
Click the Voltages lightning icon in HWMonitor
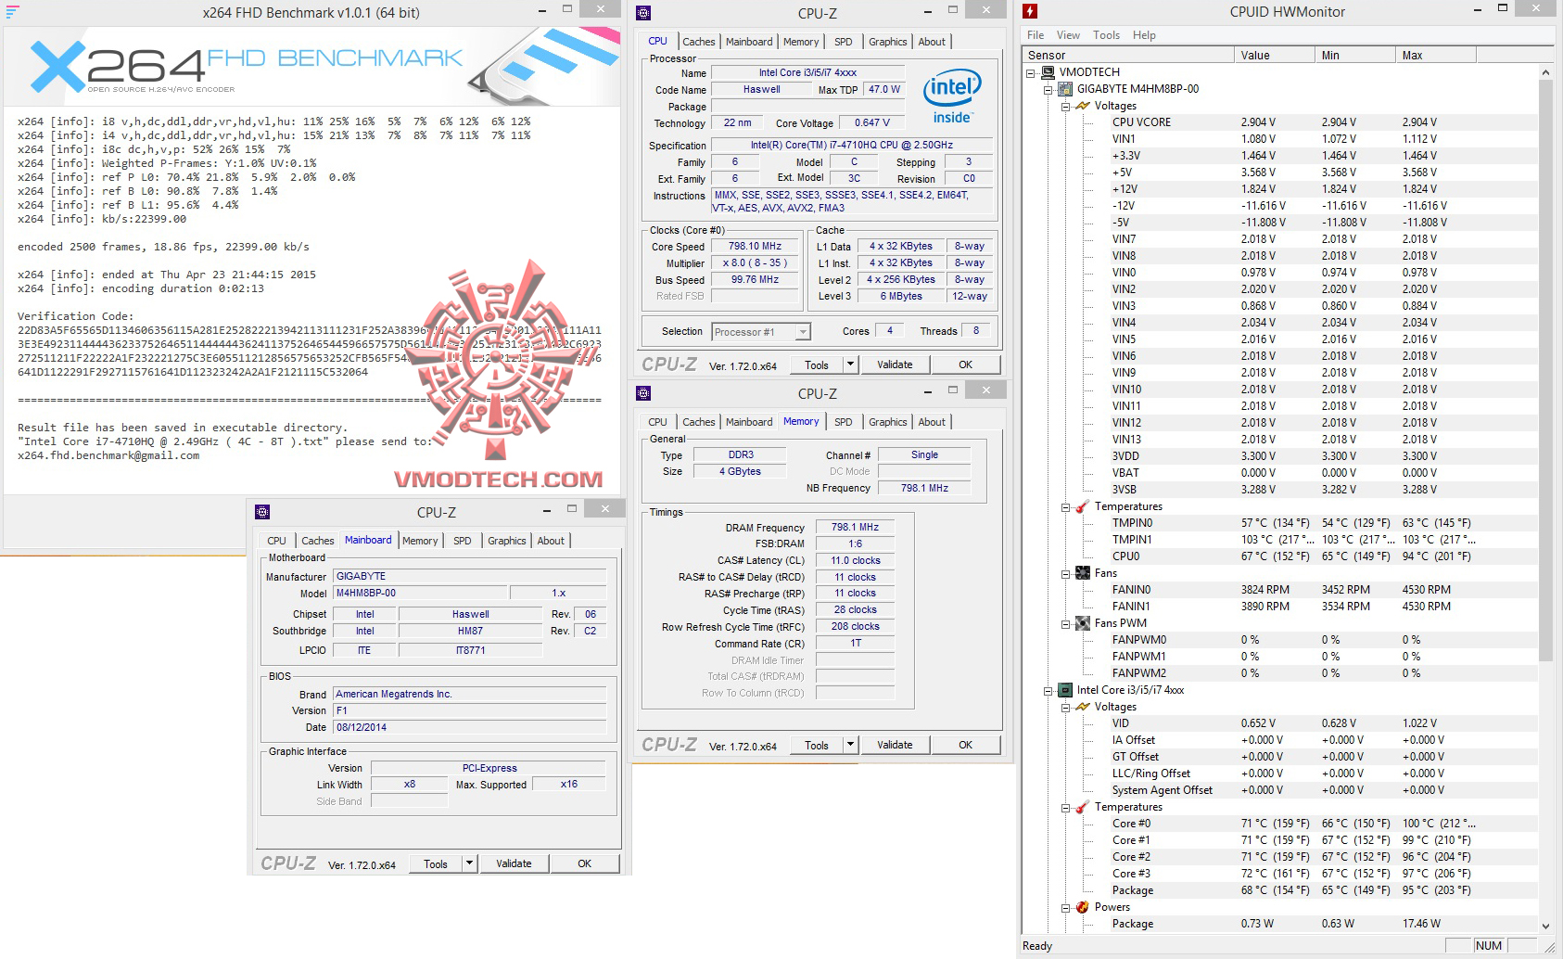[1085, 106]
